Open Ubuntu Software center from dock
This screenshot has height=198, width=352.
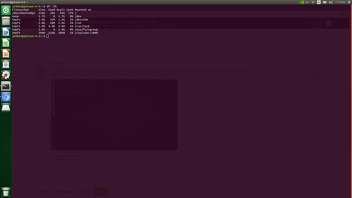(x=6, y=64)
